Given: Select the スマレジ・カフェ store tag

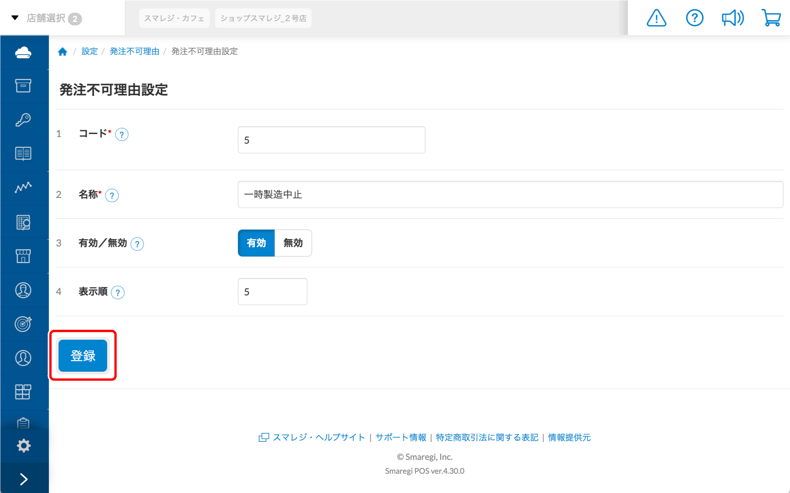Looking at the screenshot, I should click(174, 18).
